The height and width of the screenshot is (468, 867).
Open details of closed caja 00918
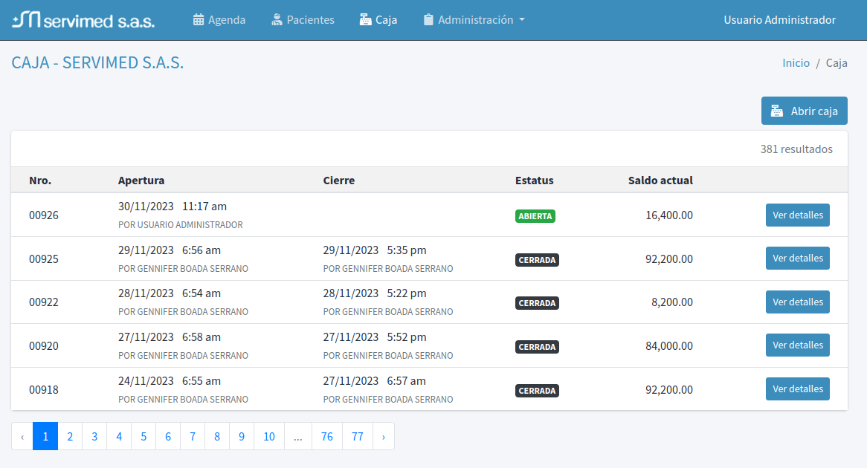pyautogui.click(x=797, y=389)
